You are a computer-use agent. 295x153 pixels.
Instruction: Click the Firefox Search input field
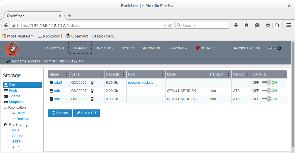pyautogui.click(x=202, y=26)
